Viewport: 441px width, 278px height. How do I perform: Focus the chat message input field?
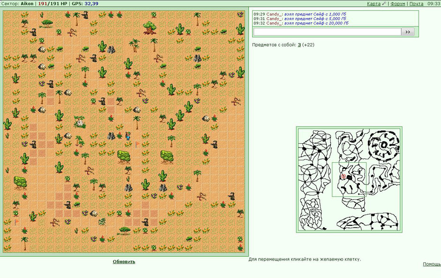pos(327,32)
